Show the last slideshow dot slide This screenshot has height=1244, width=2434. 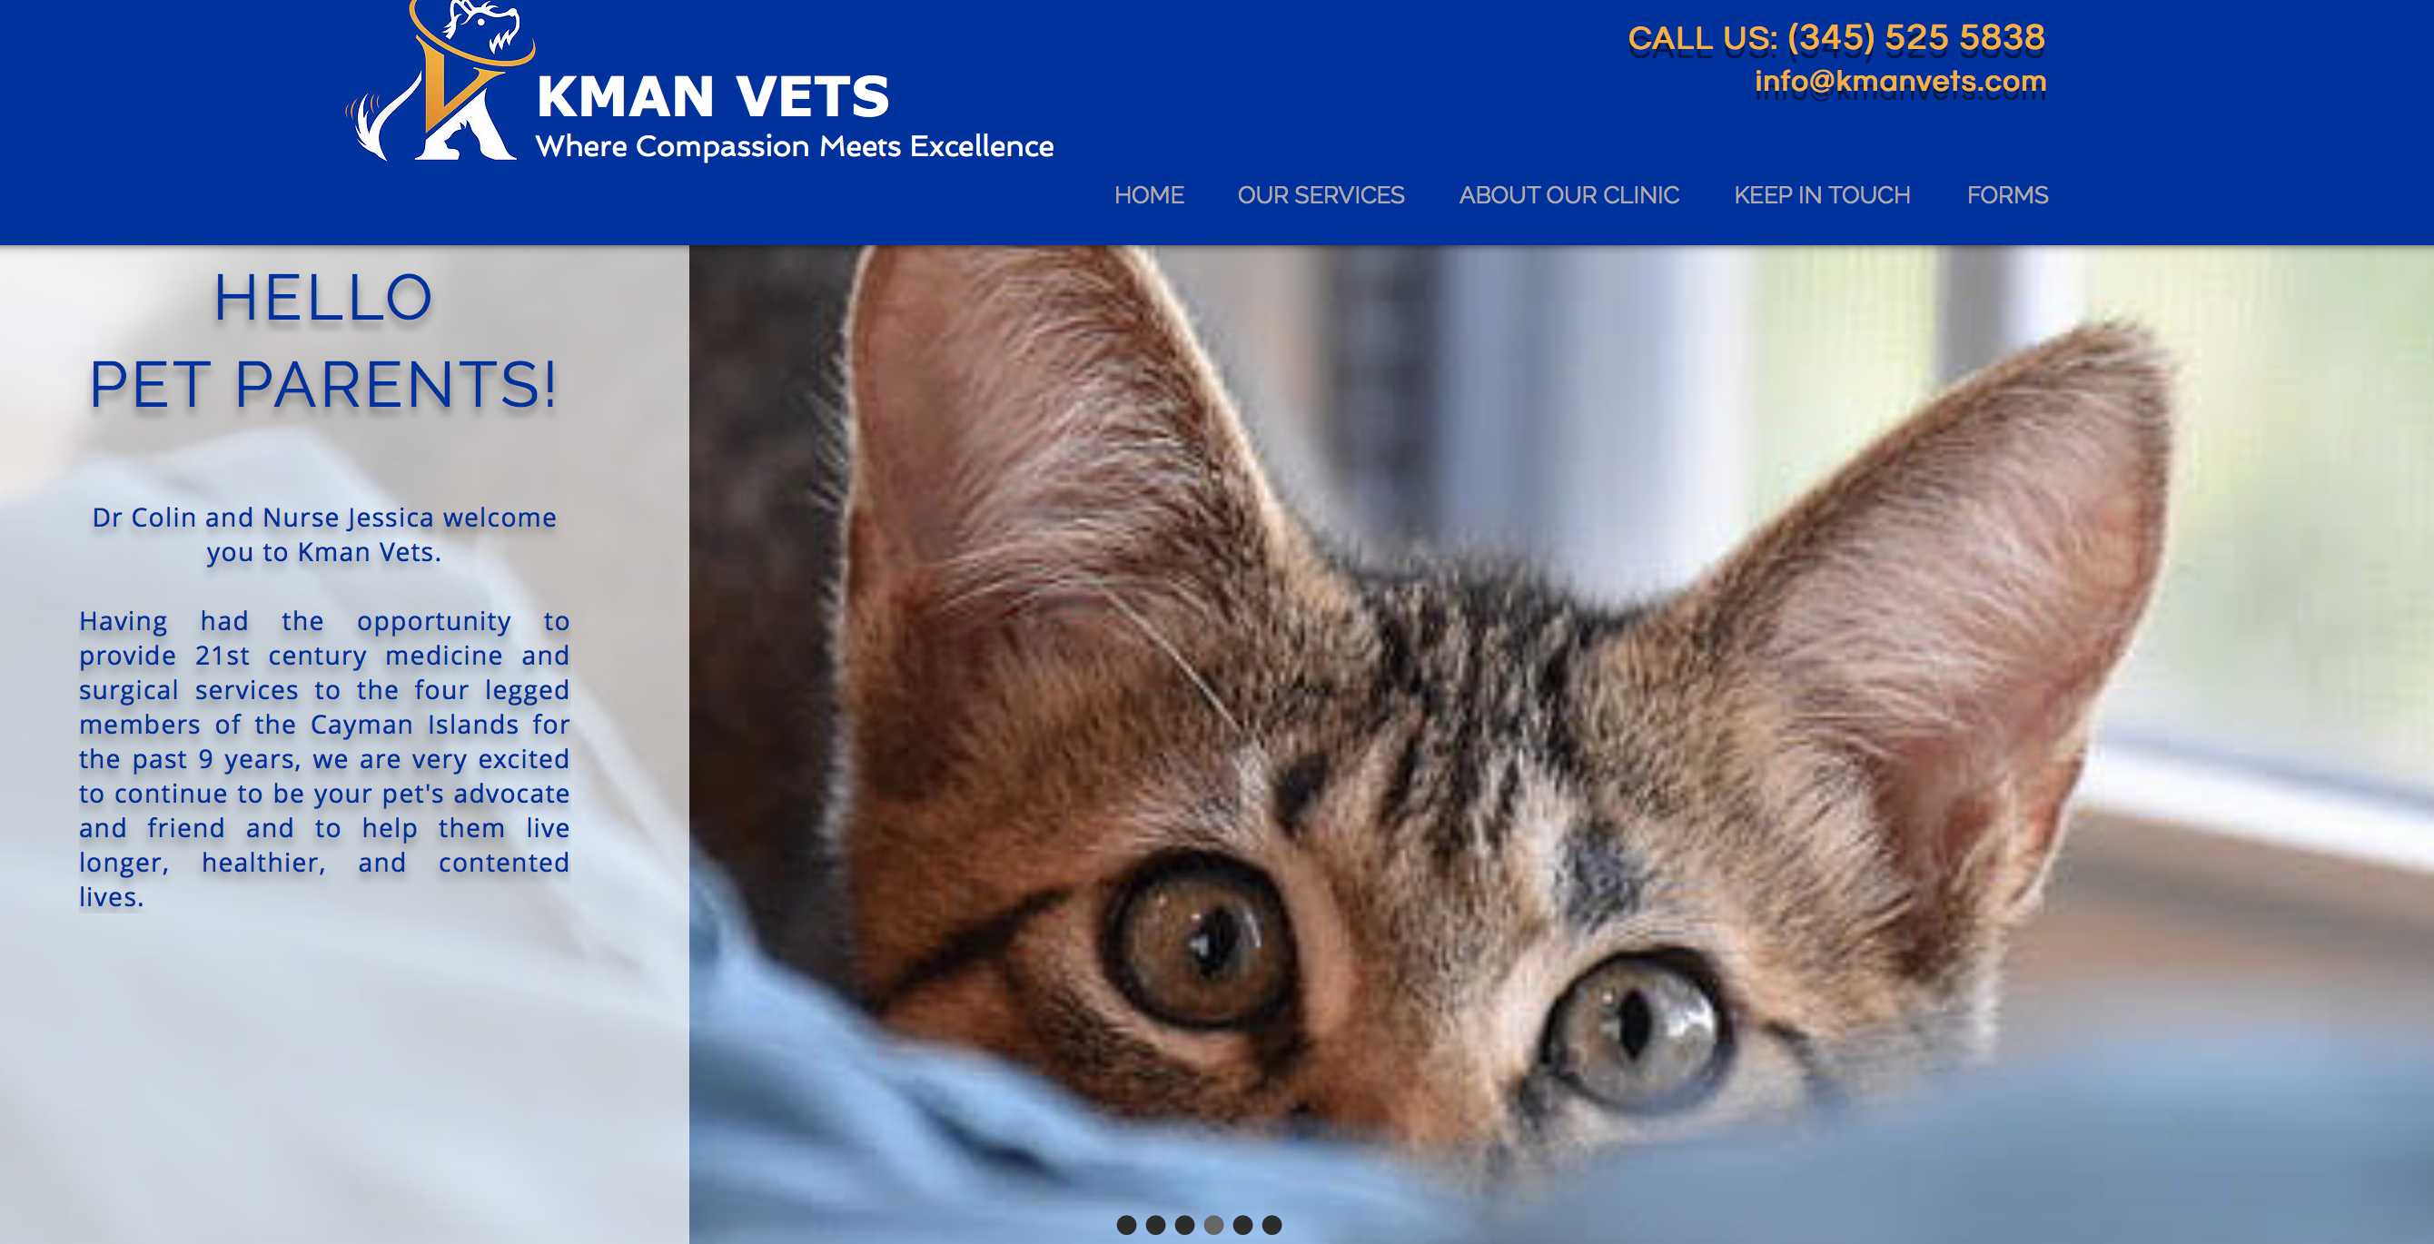pyautogui.click(x=1272, y=1225)
